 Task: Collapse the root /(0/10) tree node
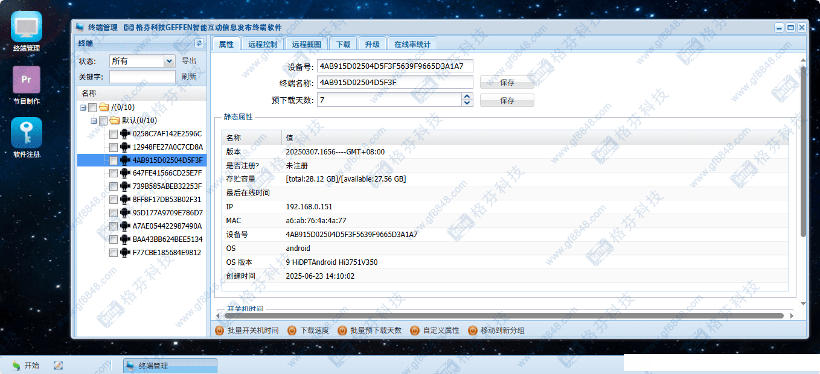coord(83,107)
